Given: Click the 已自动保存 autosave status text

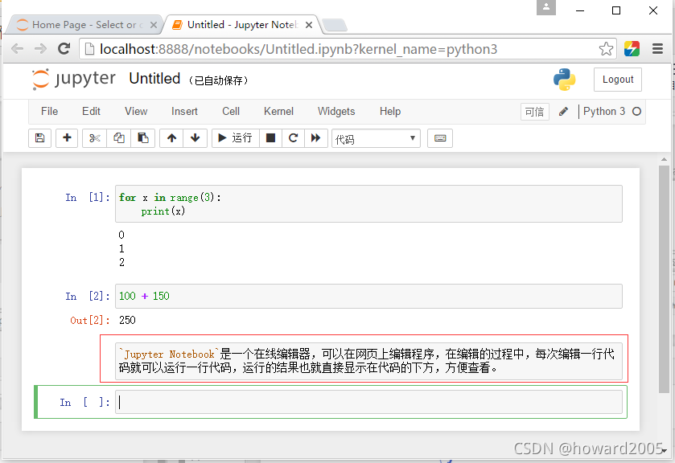Looking at the screenshot, I should coord(219,80).
